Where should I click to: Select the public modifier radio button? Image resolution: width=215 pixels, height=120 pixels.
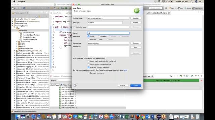point(88,36)
